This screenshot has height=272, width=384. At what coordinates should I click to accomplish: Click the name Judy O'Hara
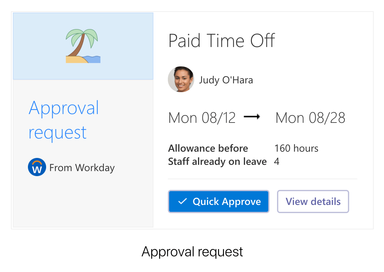[x=226, y=80]
